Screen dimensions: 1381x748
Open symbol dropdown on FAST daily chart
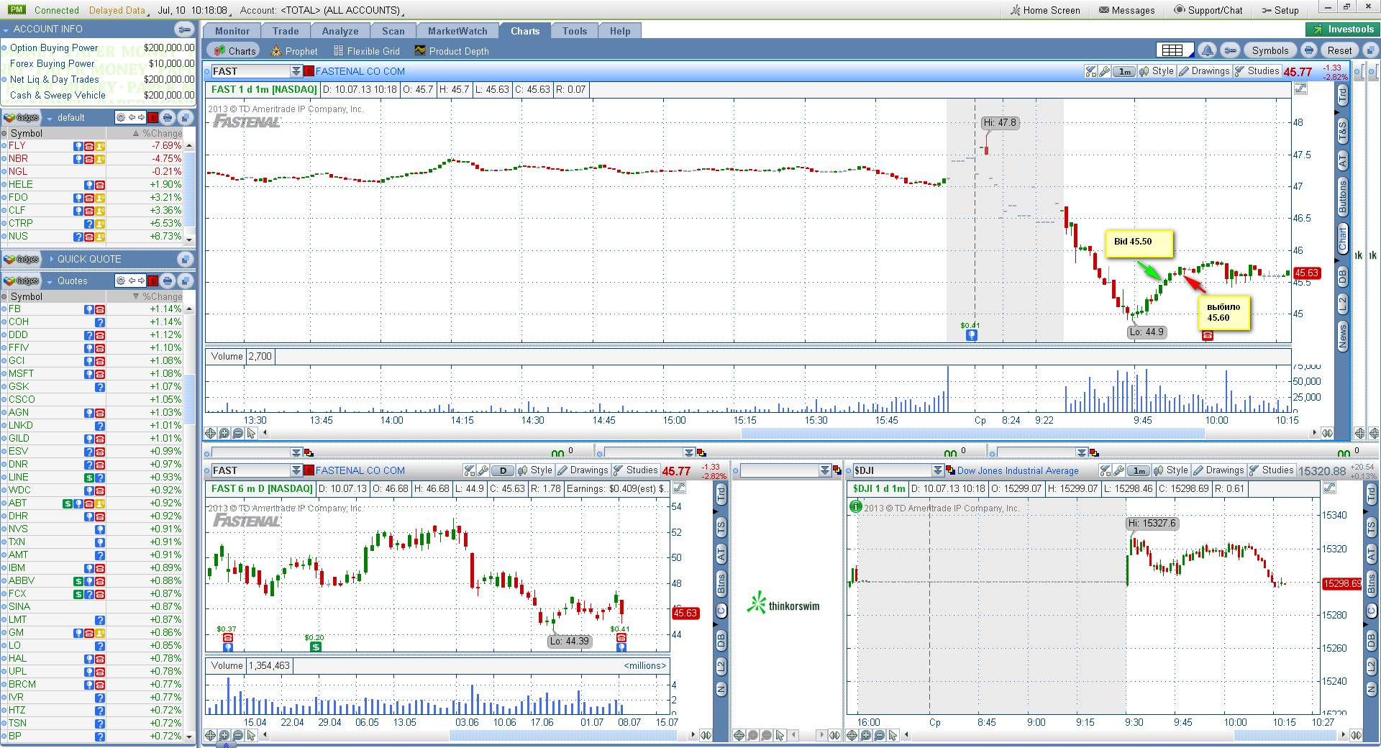296,470
